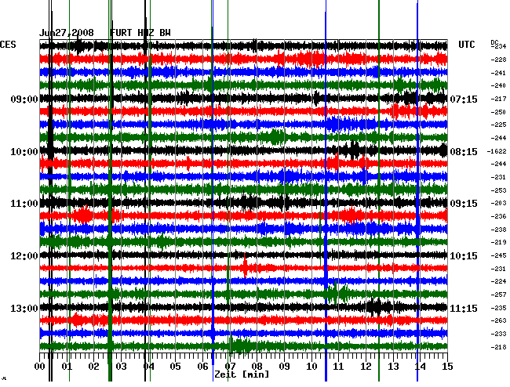Image resolution: width=510 pixels, height=387 pixels.
Task: Select minute tick label 09
Action: click(284, 367)
